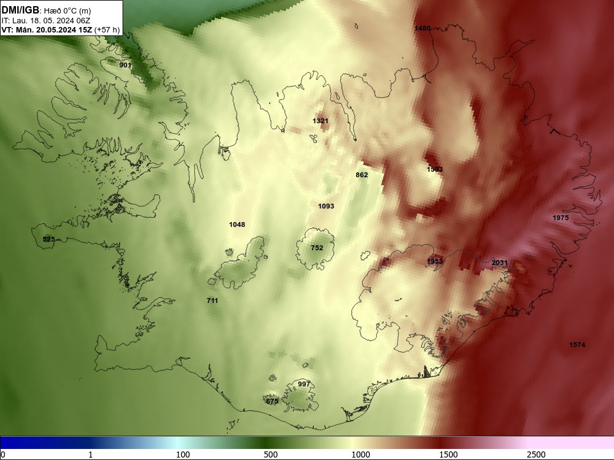
Task: Click the VT: Mán. 20.05.2024 15Z line
Action: [60, 29]
